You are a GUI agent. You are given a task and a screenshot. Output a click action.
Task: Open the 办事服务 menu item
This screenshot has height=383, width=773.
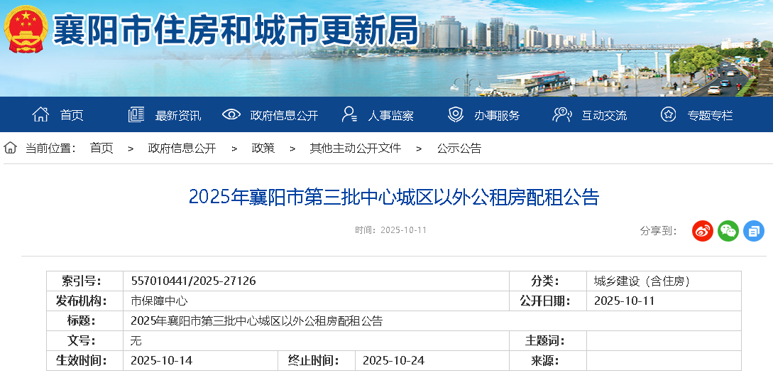[497, 115]
